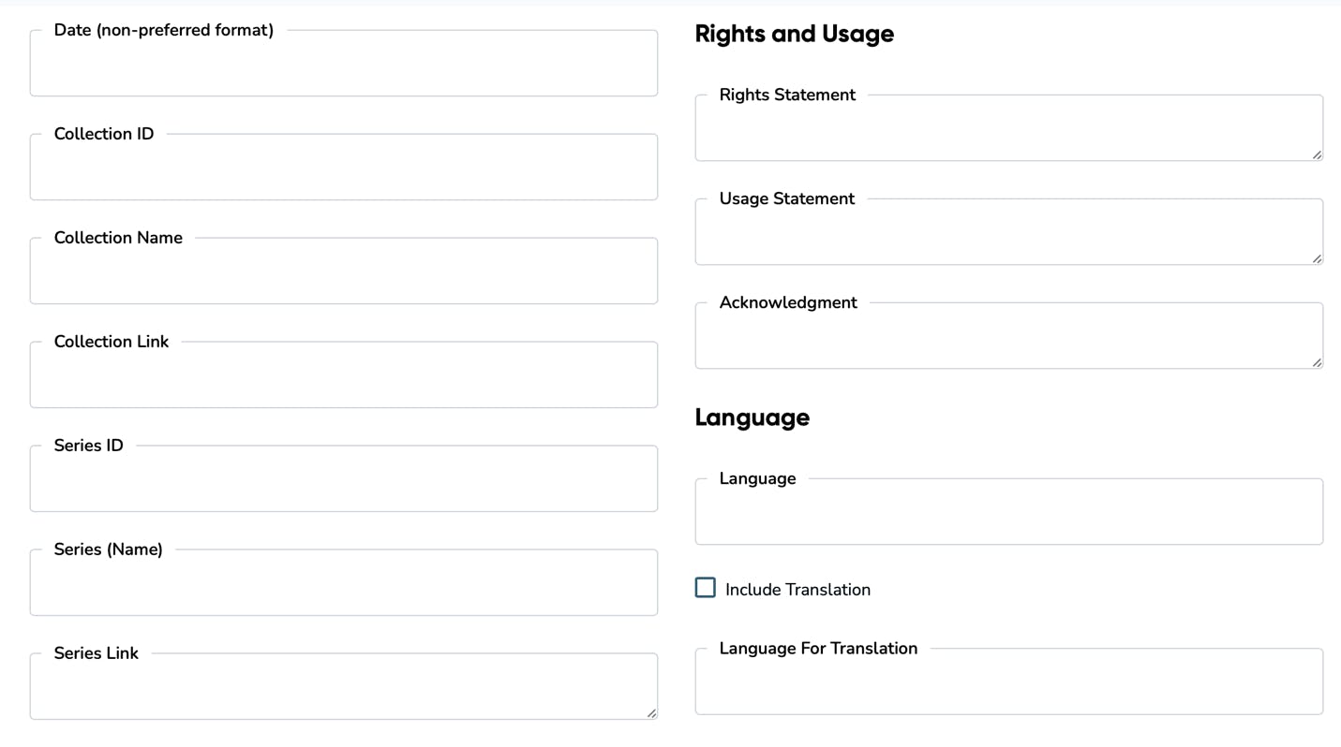Viewport: 1341px width, 747px height.
Task: Enable the Include Translation checkbox
Action: 704,588
